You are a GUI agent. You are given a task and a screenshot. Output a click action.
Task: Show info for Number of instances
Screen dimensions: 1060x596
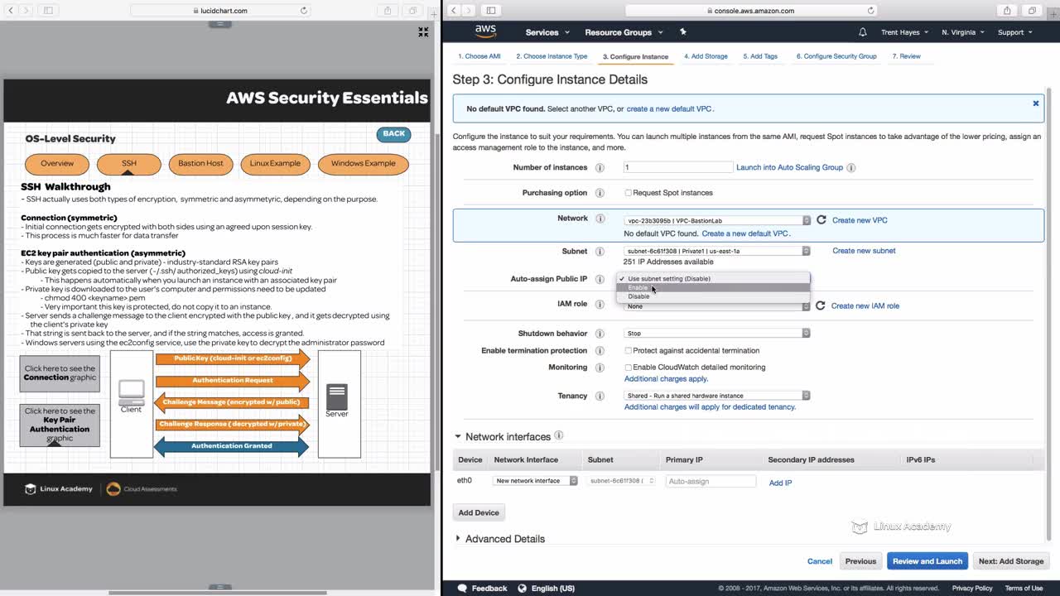coord(600,167)
